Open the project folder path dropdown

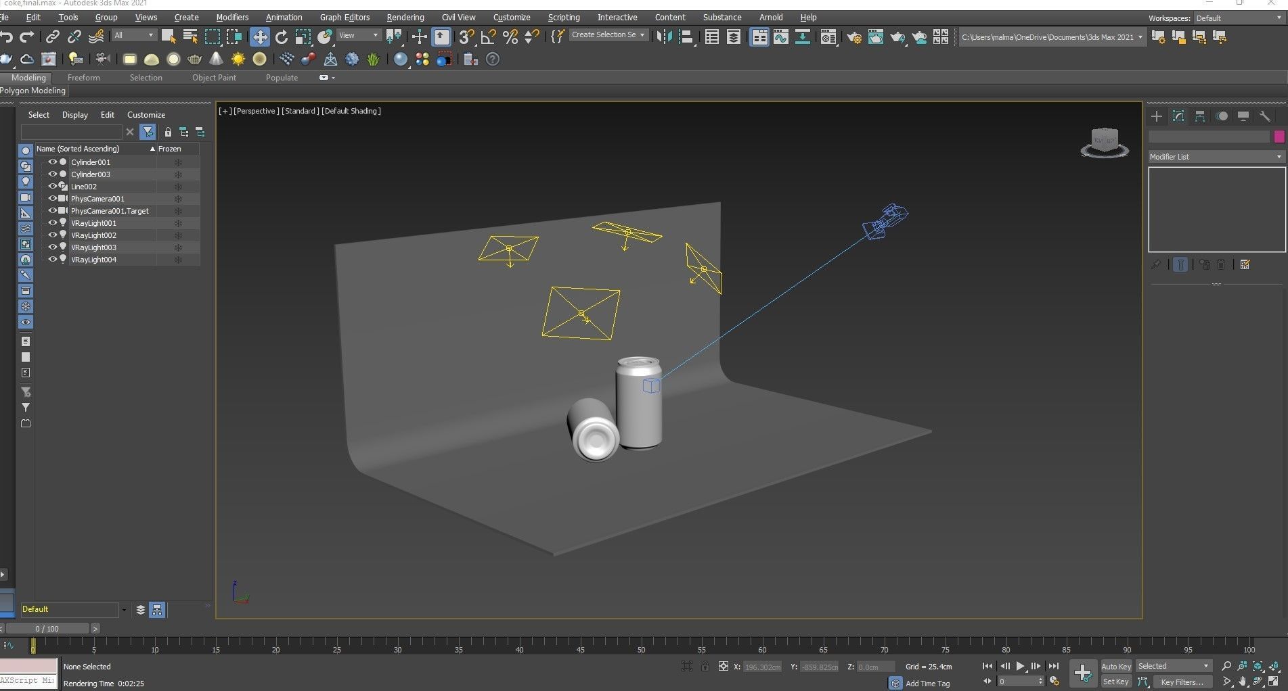(1052, 37)
